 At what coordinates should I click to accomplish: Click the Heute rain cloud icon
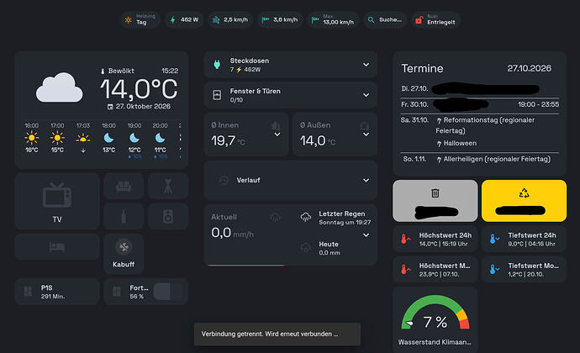pyautogui.click(x=306, y=248)
